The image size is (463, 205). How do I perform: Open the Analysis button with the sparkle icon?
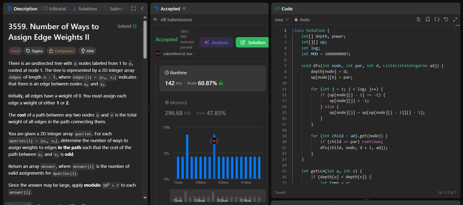[216, 42]
